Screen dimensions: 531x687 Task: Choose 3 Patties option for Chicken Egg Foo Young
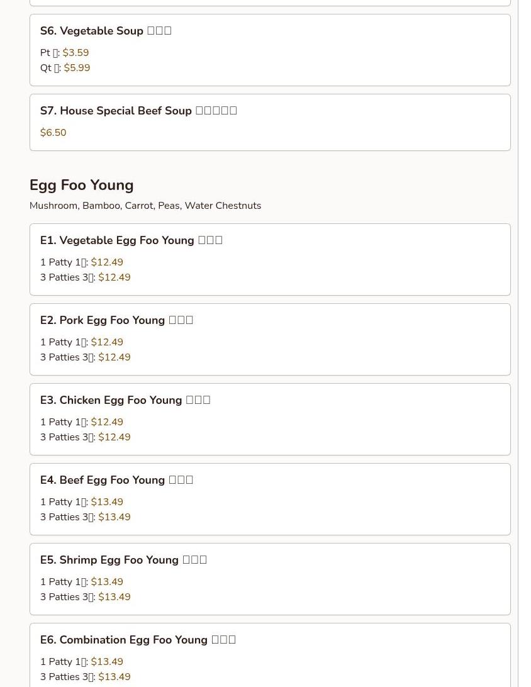tap(85, 437)
